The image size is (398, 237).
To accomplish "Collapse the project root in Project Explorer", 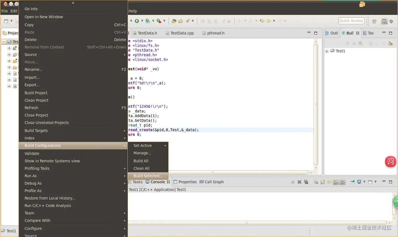I will point(4,42).
